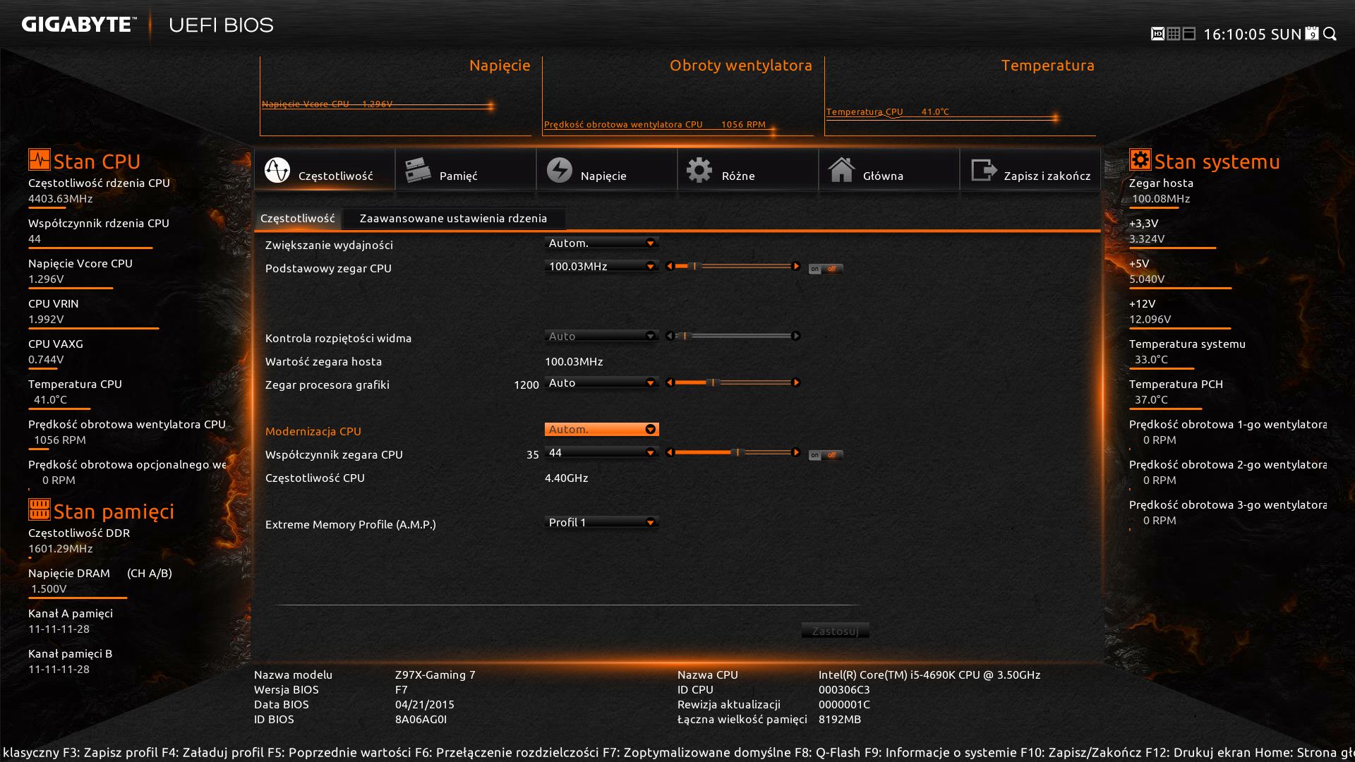Open Współczynnik zegara CPU 44 dropdown
Screen dimensions: 1355x762
point(601,453)
